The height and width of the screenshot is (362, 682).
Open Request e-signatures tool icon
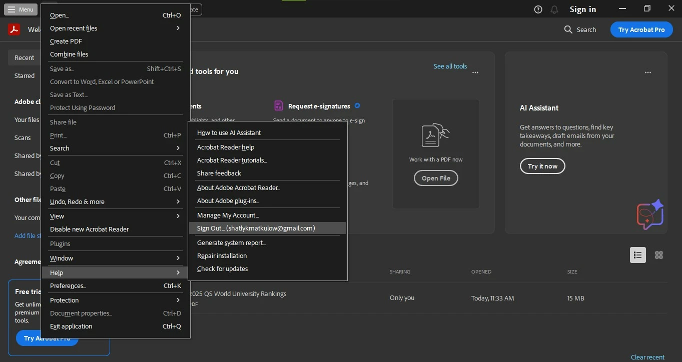pos(279,105)
